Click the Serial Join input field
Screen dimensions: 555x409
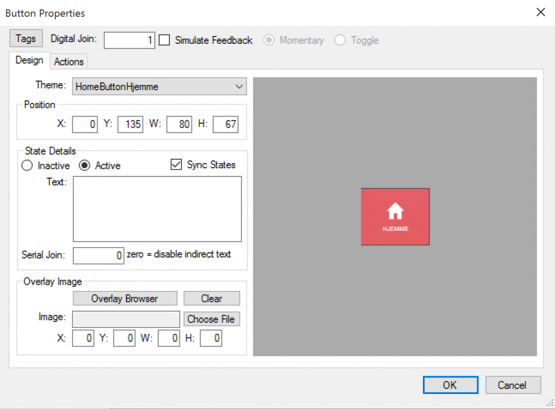pyautogui.click(x=98, y=255)
